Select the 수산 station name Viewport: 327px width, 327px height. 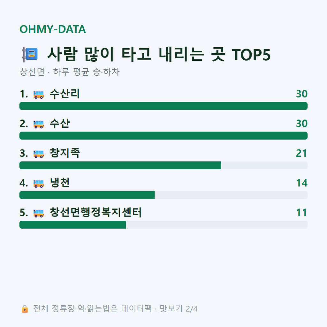[x=60, y=124]
